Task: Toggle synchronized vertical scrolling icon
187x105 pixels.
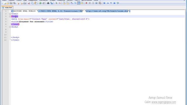Action: [x=64, y=3]
